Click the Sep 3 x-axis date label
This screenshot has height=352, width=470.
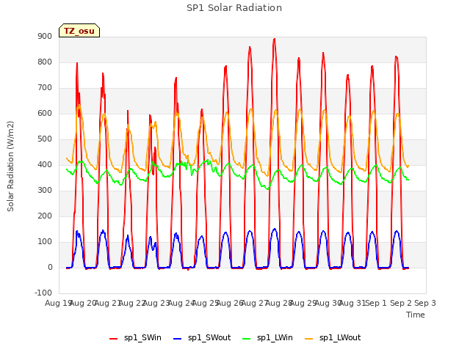coord(425,303)
